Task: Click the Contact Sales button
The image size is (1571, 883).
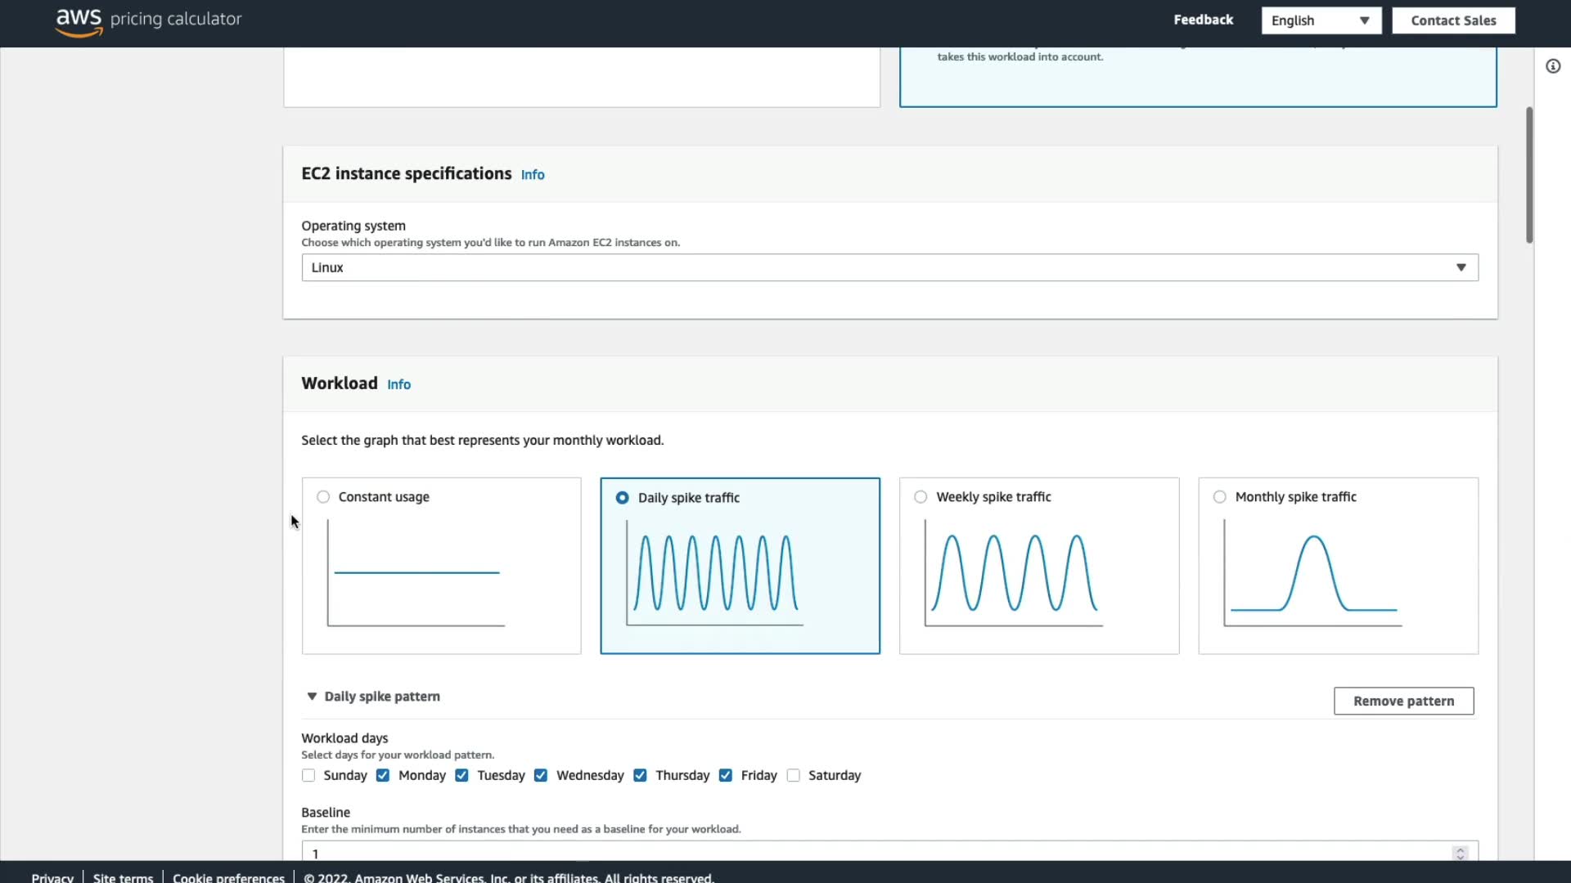Action: [1453, 20]
